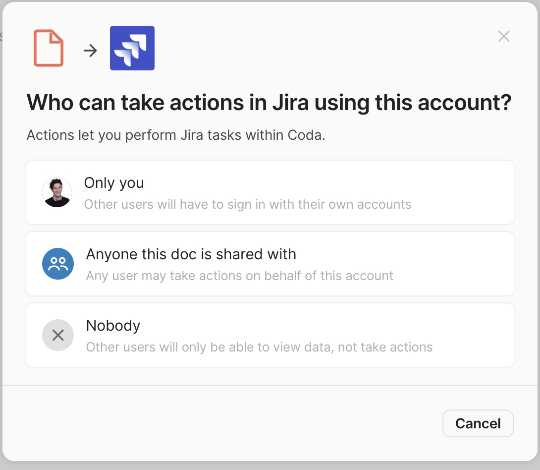Click "Other users will only be able to view data" text
The image size is (540, 470).
point(259,347)
